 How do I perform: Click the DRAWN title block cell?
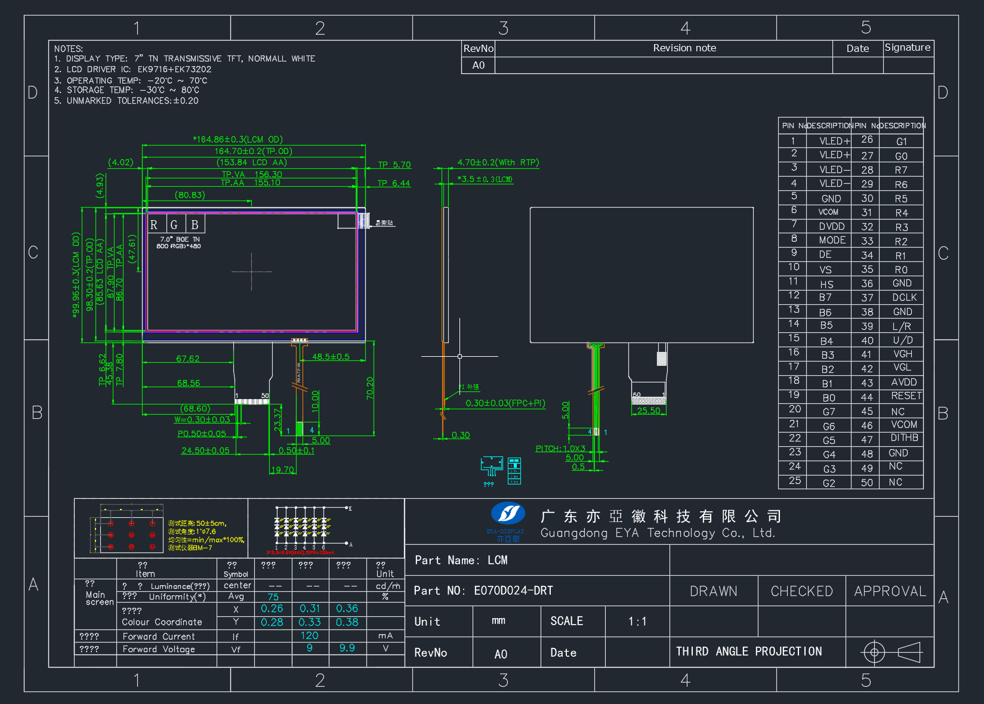coord(714,591)
